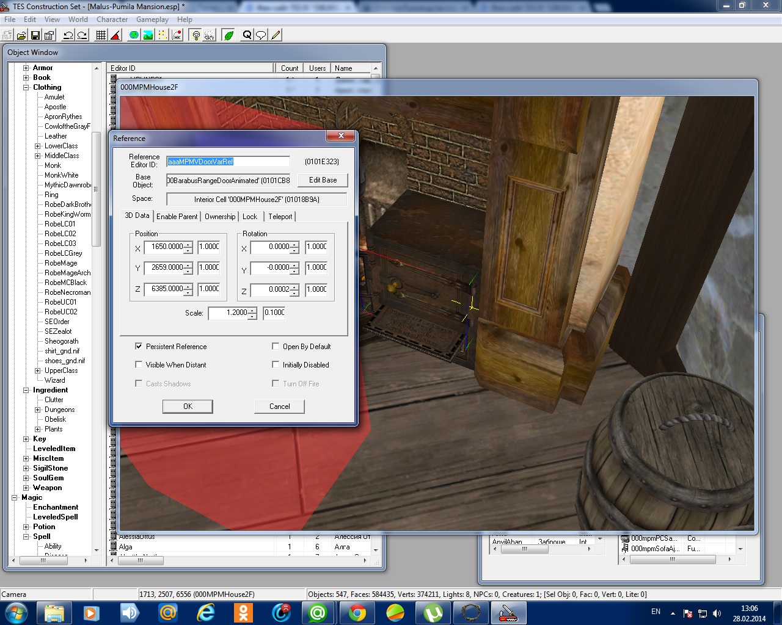
Task: Open the Preferences toolbar icon
Action: point(49,35)
